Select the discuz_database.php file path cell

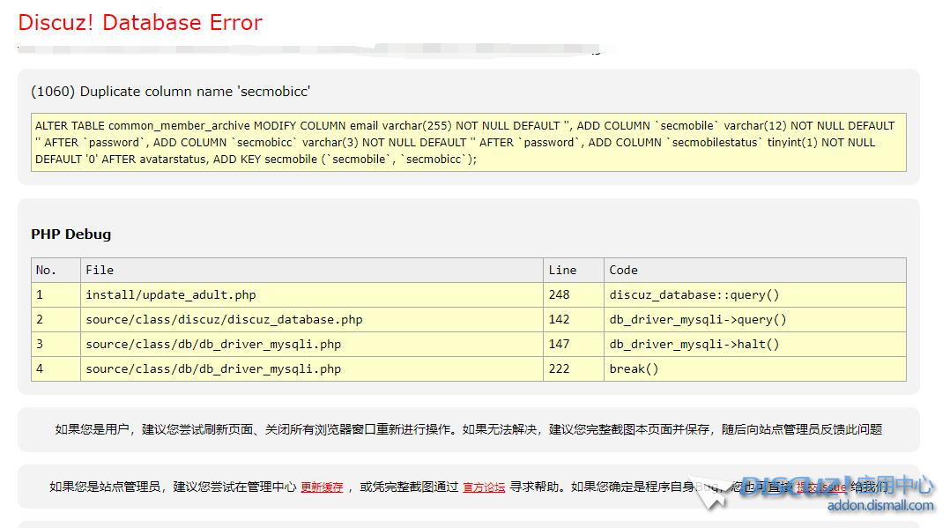click(224, 319)
